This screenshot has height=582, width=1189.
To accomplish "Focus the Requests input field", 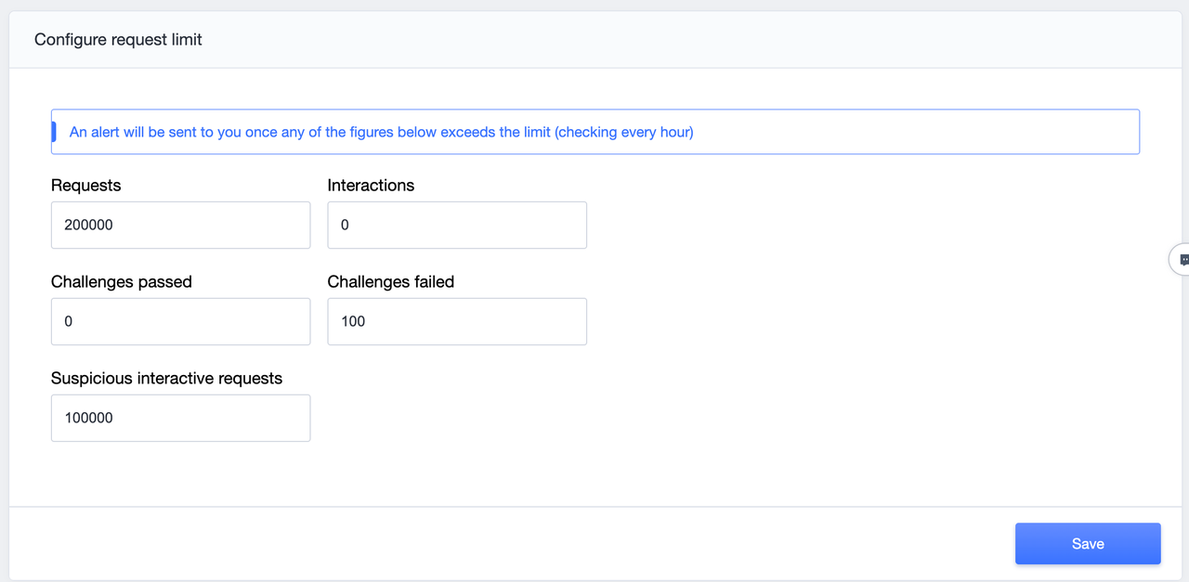I will pos(180,225).
